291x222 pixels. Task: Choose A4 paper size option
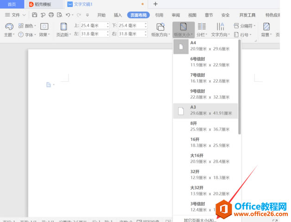[x=205, y=46]
